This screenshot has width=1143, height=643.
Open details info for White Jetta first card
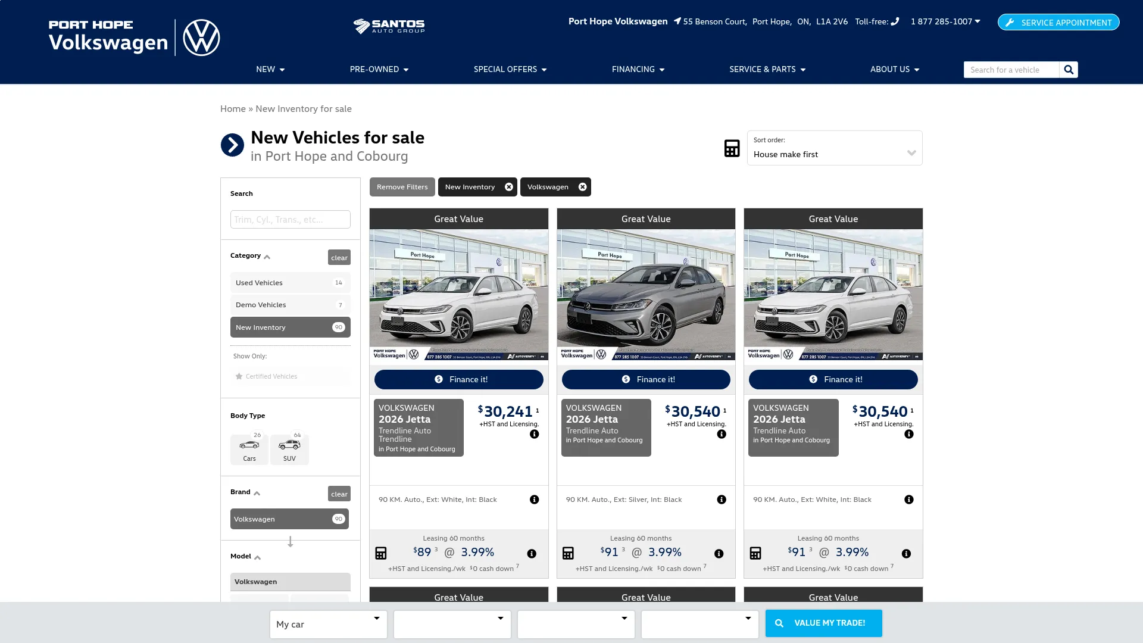535,500
